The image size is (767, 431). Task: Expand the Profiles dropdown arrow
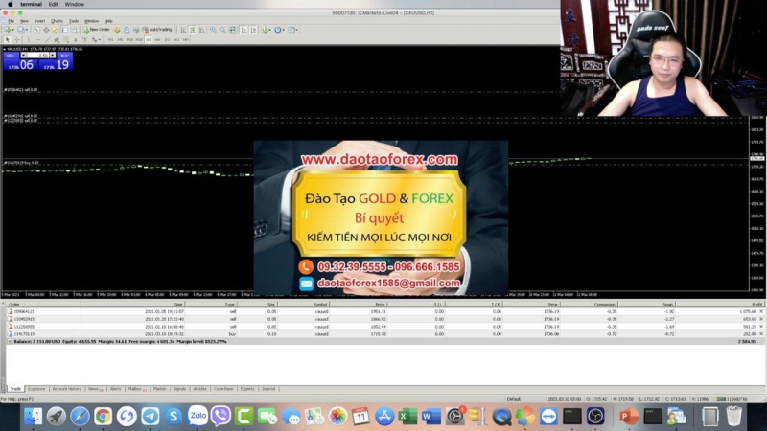pyautogui.click(x=27, y=30)
